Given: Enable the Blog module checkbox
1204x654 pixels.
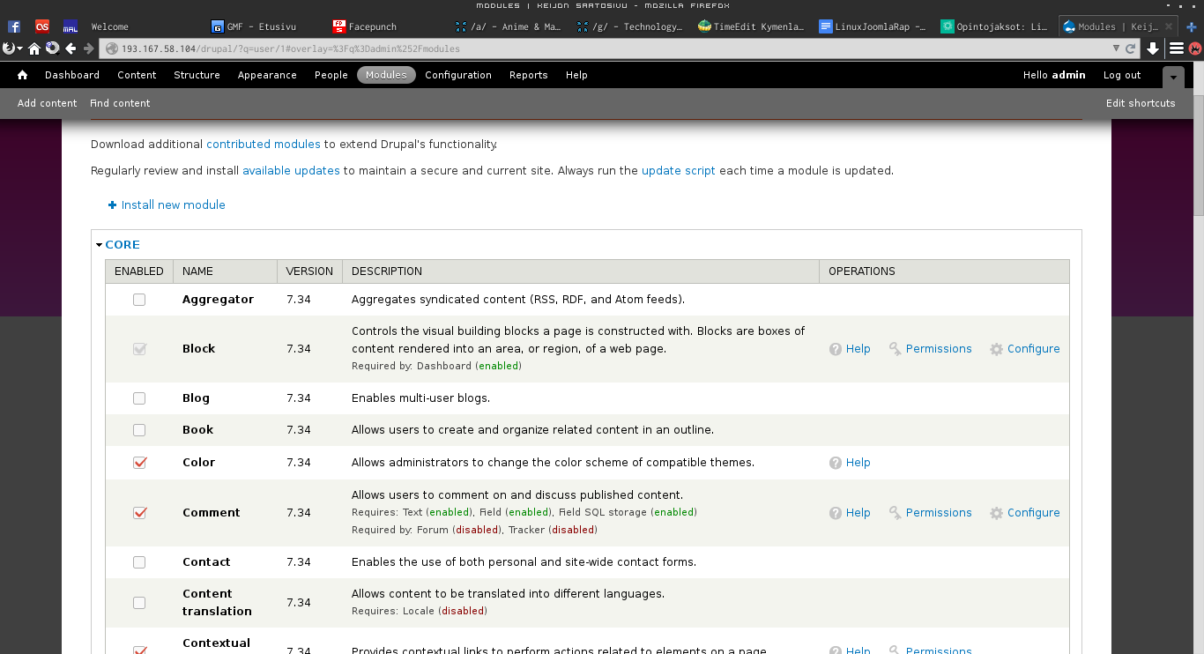Looking at the screenshot, I should pyautogui.click(x=139, y=398).
